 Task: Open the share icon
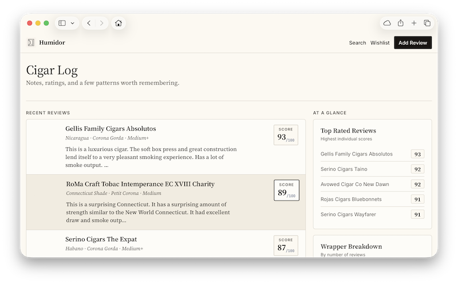pos(400,23)
